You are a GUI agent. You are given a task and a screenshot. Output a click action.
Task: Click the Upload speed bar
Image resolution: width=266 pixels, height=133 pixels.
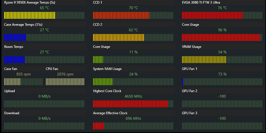point(44,104)
